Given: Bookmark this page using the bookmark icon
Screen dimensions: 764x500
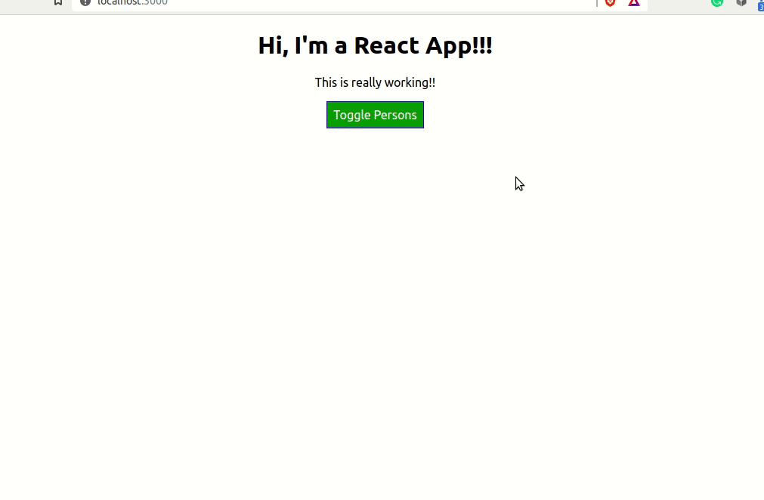Looking at the screenshot, I should [58, 2].
